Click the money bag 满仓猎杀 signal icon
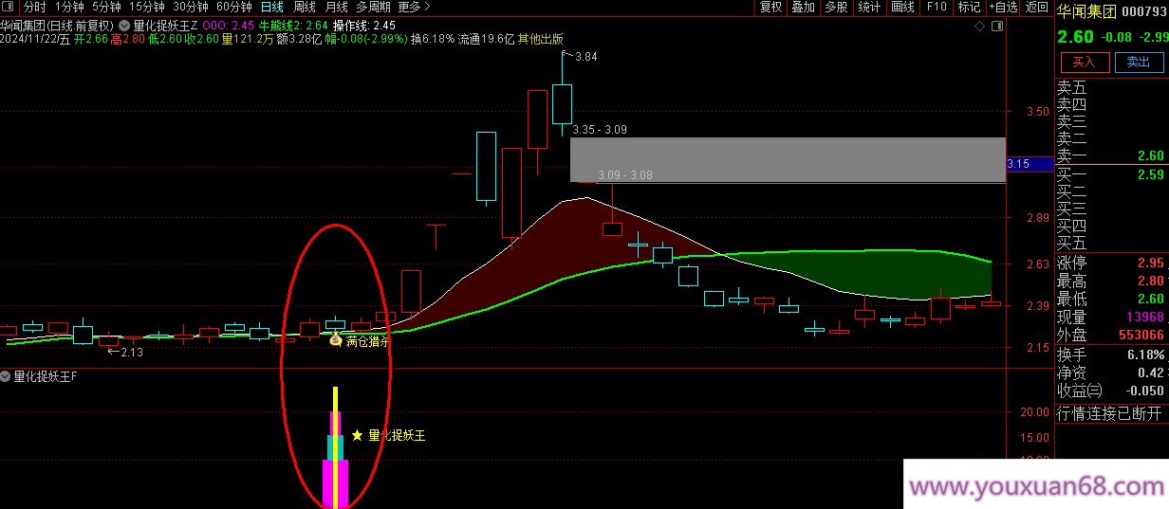 coord(335,340)
